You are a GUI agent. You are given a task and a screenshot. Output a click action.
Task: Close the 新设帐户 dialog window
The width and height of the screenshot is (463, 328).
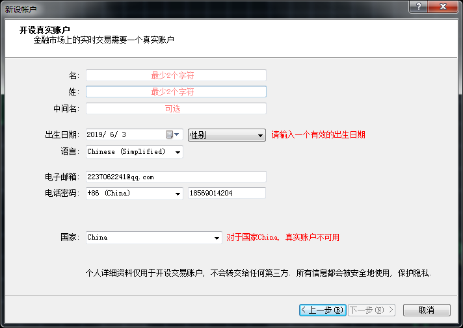pos(443,6)
